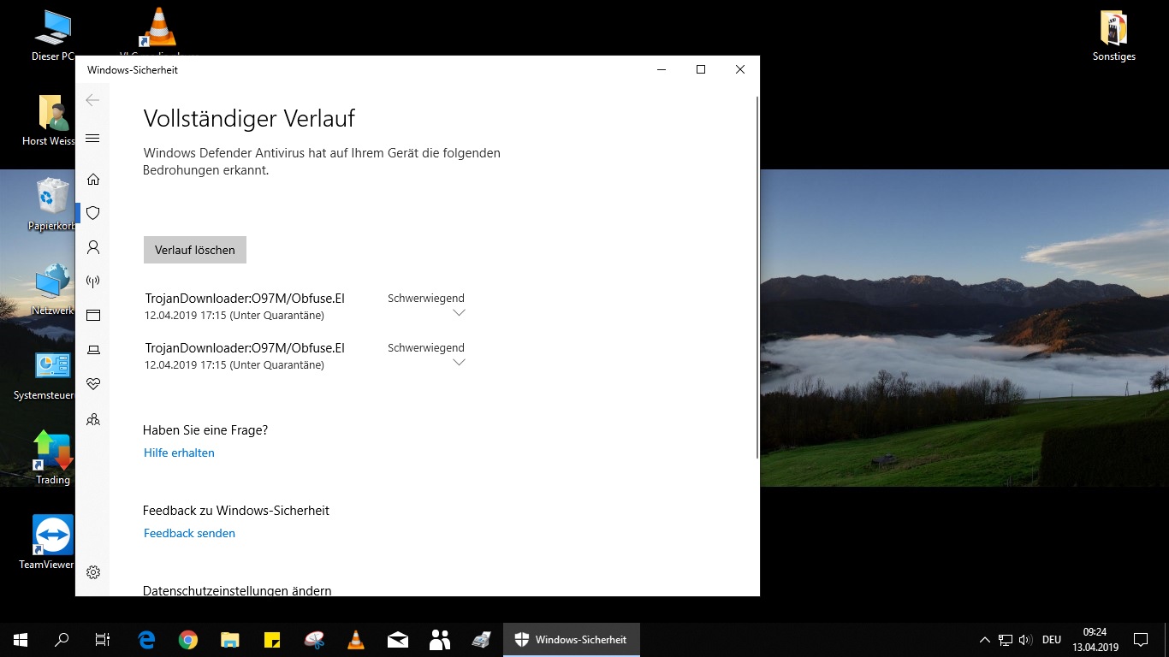Open account protection person icon
The height and width of the screenshot is (657, 1169).
point(93,247)
